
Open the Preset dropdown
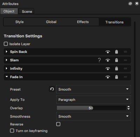tap(93, 89)
